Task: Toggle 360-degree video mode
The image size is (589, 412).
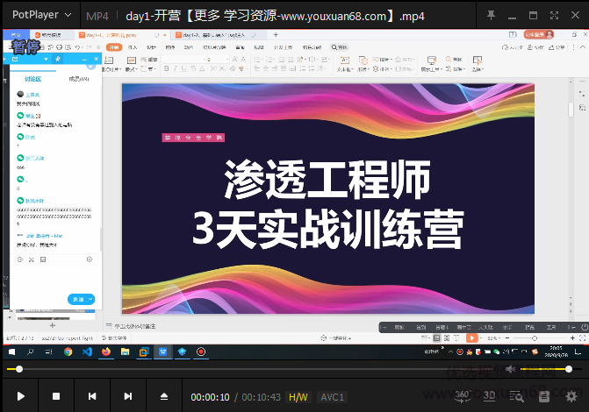Action: pos(463,395)
